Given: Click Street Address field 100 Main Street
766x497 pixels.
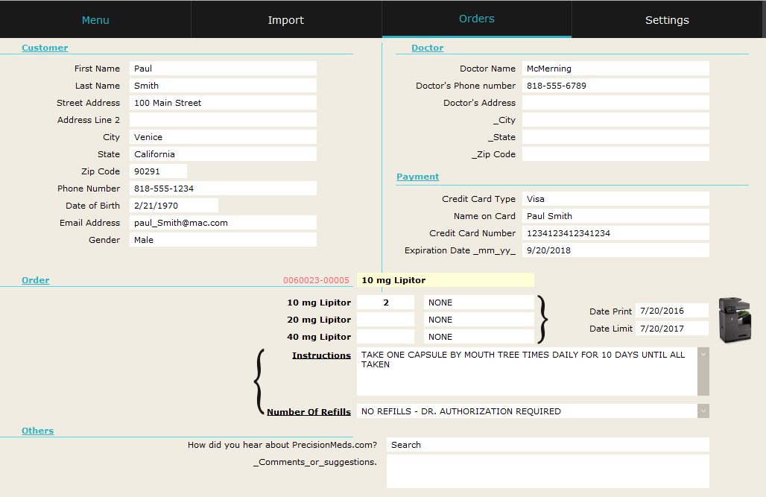Looking at the screenshot, I should coord(223,103).
